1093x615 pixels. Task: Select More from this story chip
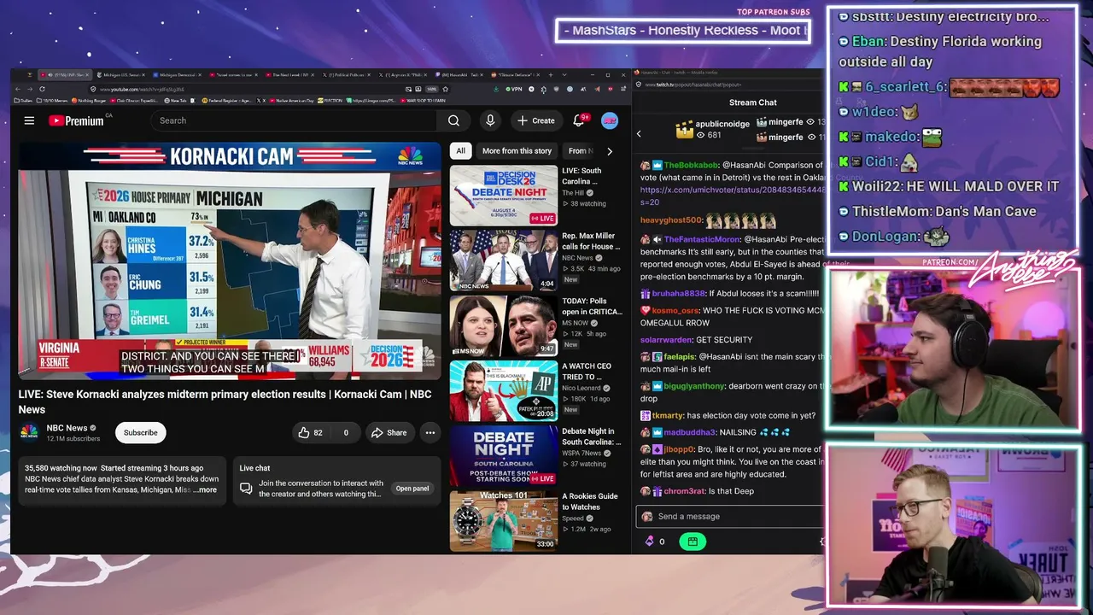click(517, 151)
